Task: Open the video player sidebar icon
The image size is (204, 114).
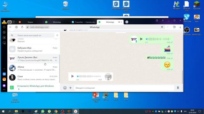Action: click(4, 32)
